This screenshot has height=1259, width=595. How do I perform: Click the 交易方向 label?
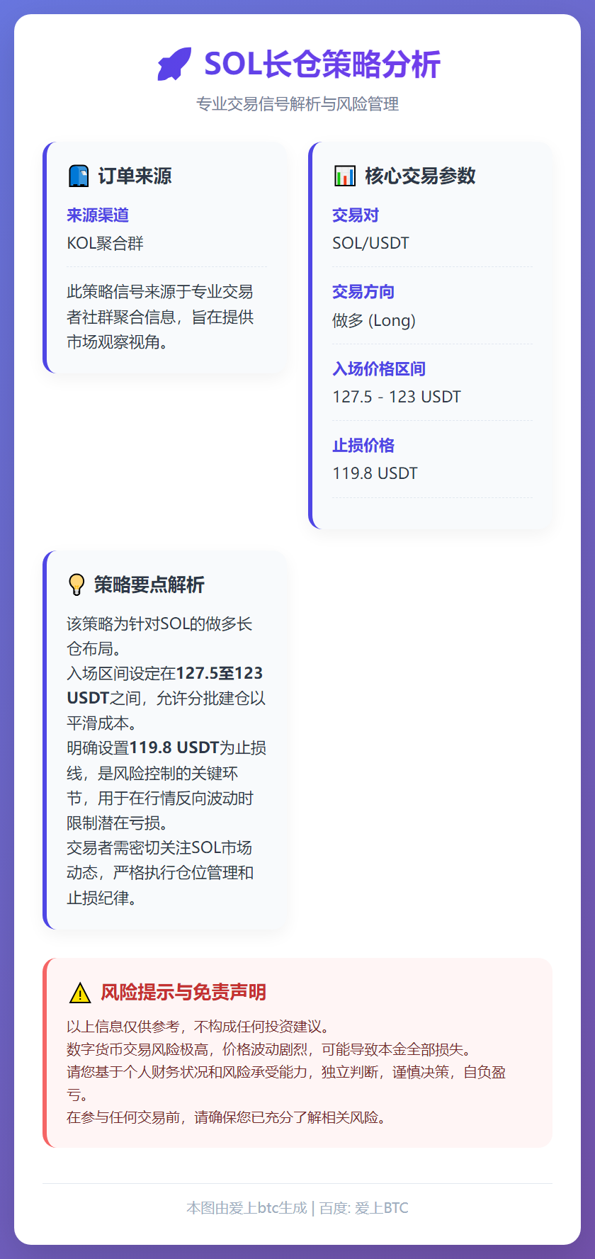point(363,292)
